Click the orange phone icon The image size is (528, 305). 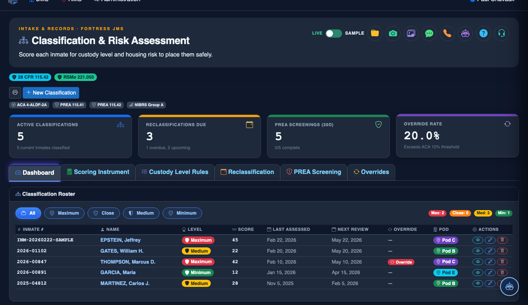(x=447, y=33)
